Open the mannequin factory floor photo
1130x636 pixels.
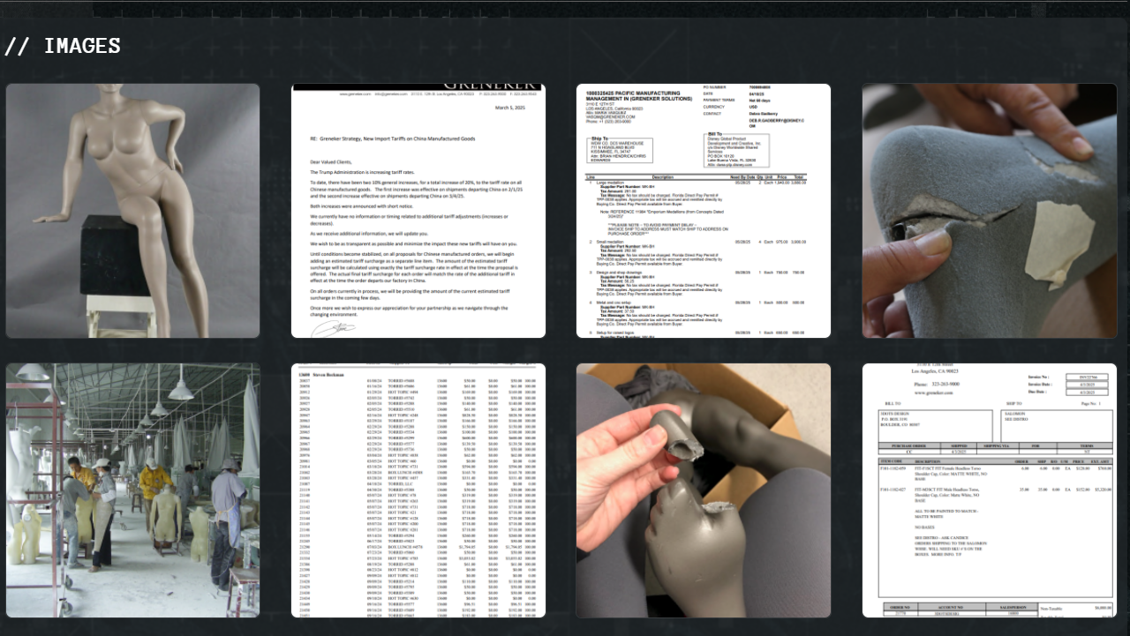pyautogui.click(x=132, y=490)
